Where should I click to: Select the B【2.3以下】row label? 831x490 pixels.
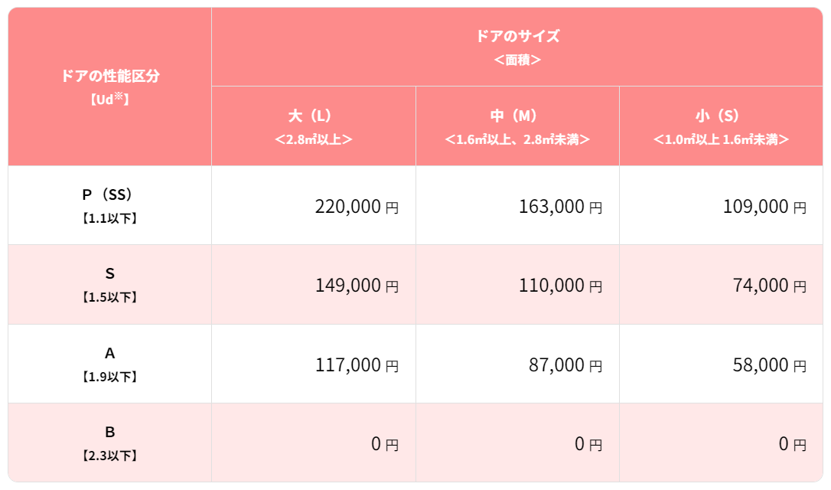109,443
